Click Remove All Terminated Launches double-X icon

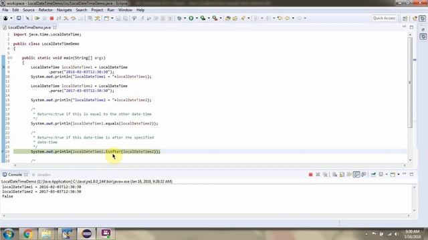(x=325, y=175)
